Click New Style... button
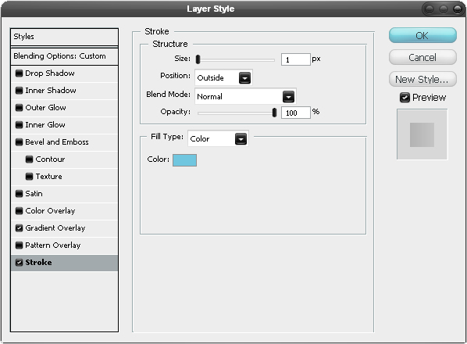The width and height of the screenshot is (467, 344). [x=422, y=79]
